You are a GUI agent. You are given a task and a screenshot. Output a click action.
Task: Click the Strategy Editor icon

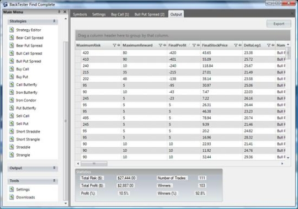12,30
